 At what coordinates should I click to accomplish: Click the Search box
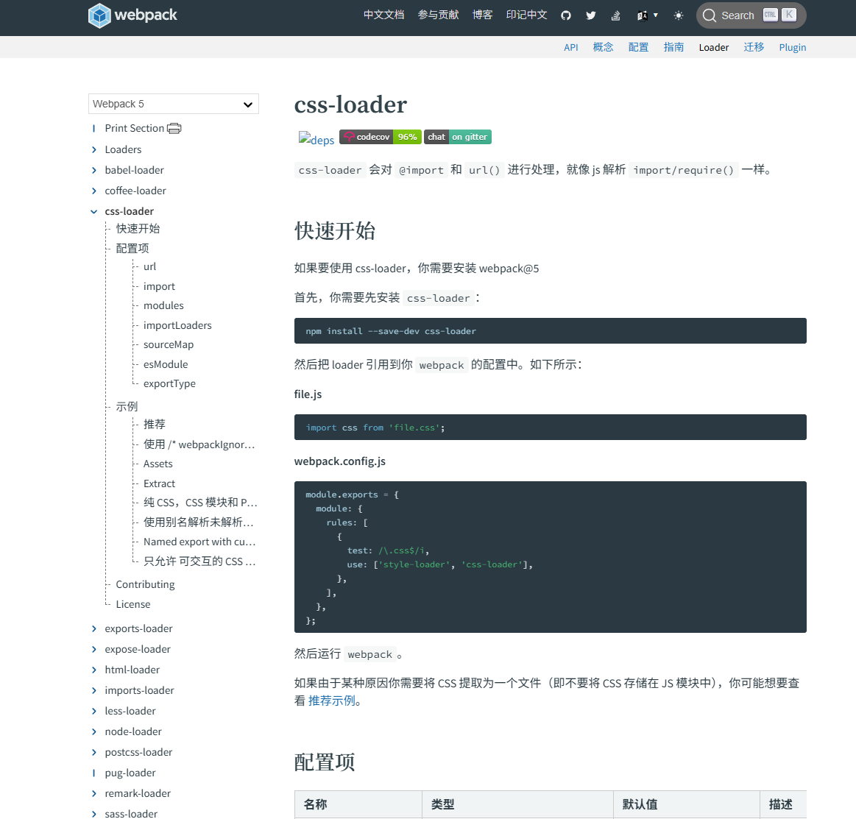[x=751, y=15]
